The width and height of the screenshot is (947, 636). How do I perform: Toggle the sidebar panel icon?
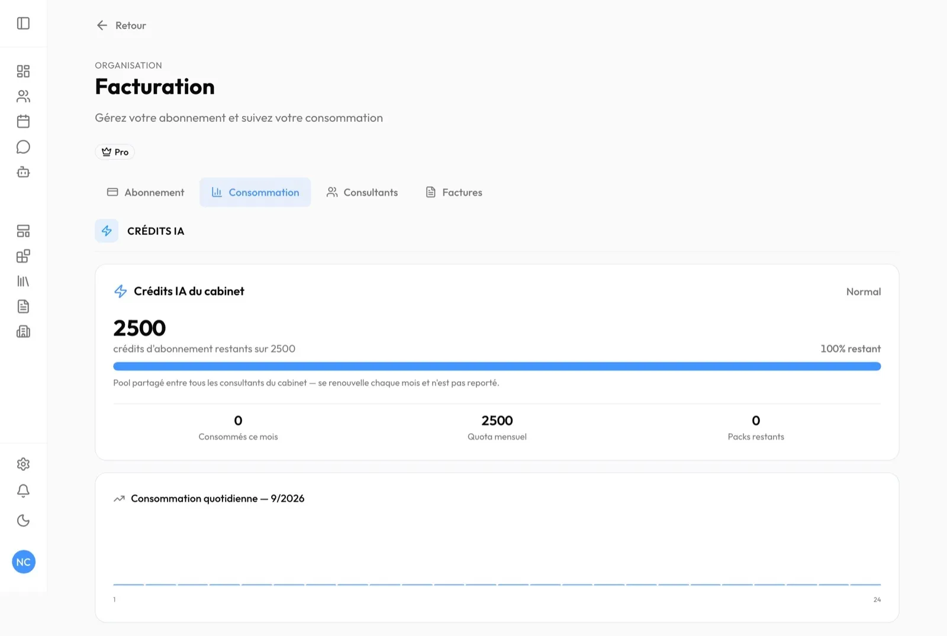pos(23,23)
